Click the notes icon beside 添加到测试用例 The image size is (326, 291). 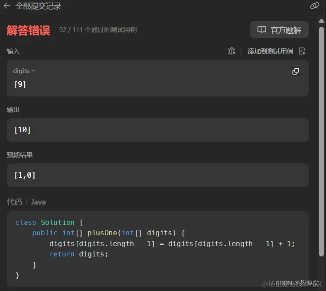(x=302, y=51)
